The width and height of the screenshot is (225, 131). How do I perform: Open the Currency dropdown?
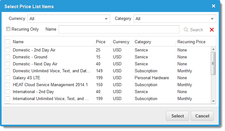click(69, 19)
